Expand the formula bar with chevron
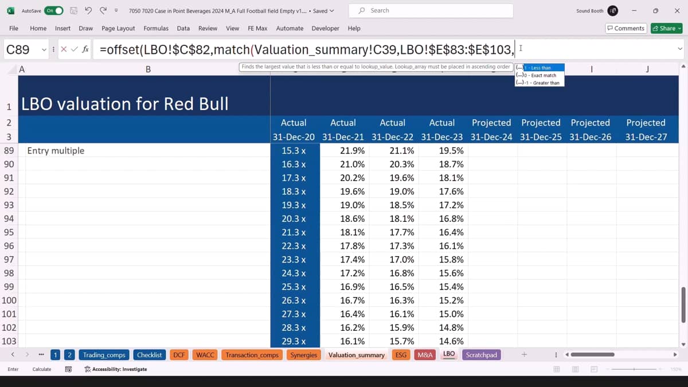 pyautogui.click(x=680, y=49)
